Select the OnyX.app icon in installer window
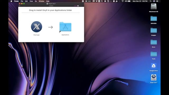Viewport: 169px width, 95px height. point(36,27)
